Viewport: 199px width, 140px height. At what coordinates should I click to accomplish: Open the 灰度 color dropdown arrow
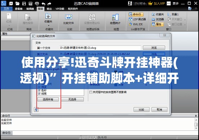point(146,85)
